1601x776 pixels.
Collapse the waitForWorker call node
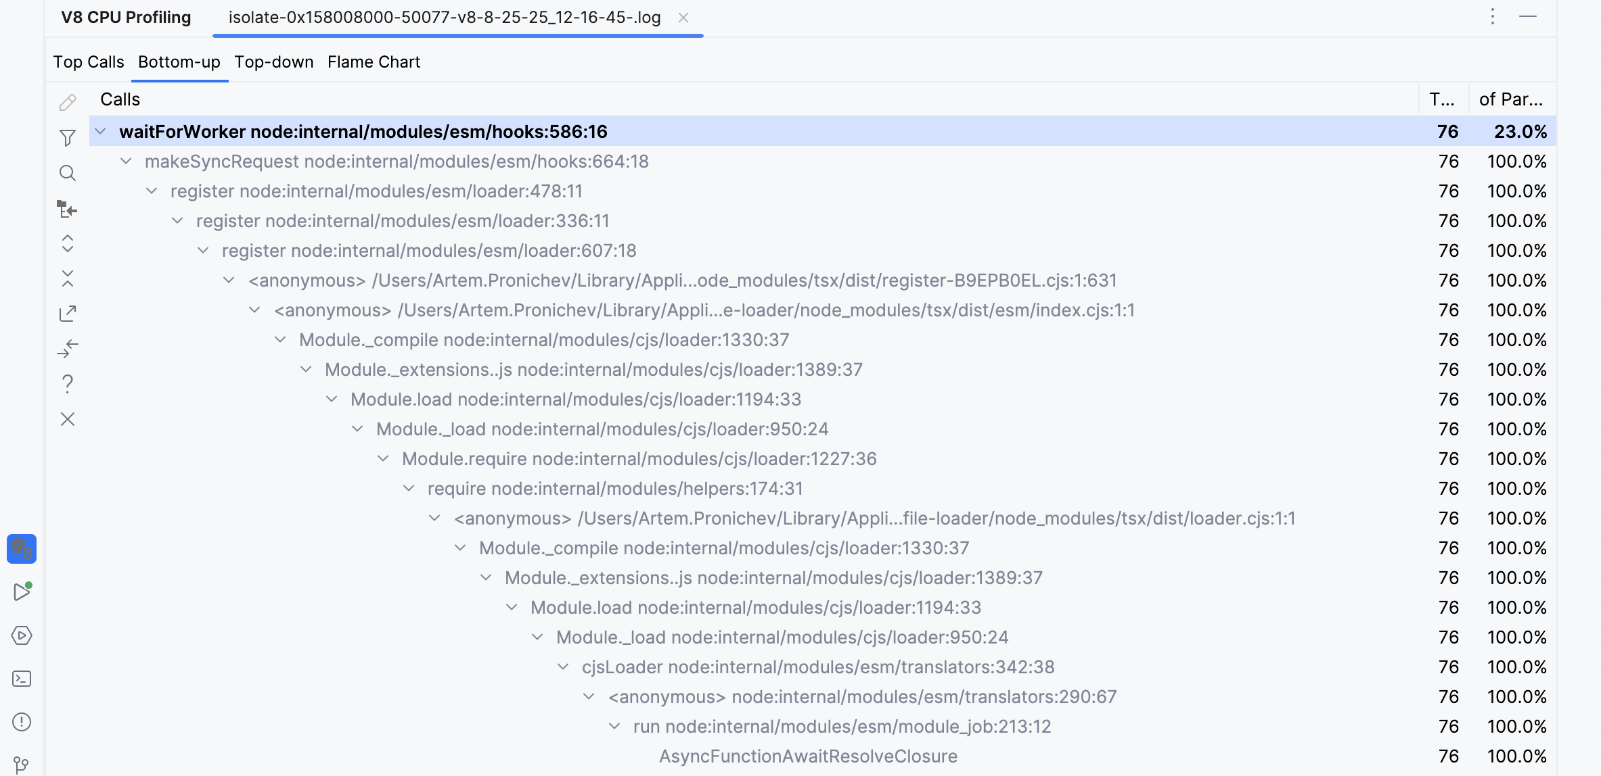(100, 131)
